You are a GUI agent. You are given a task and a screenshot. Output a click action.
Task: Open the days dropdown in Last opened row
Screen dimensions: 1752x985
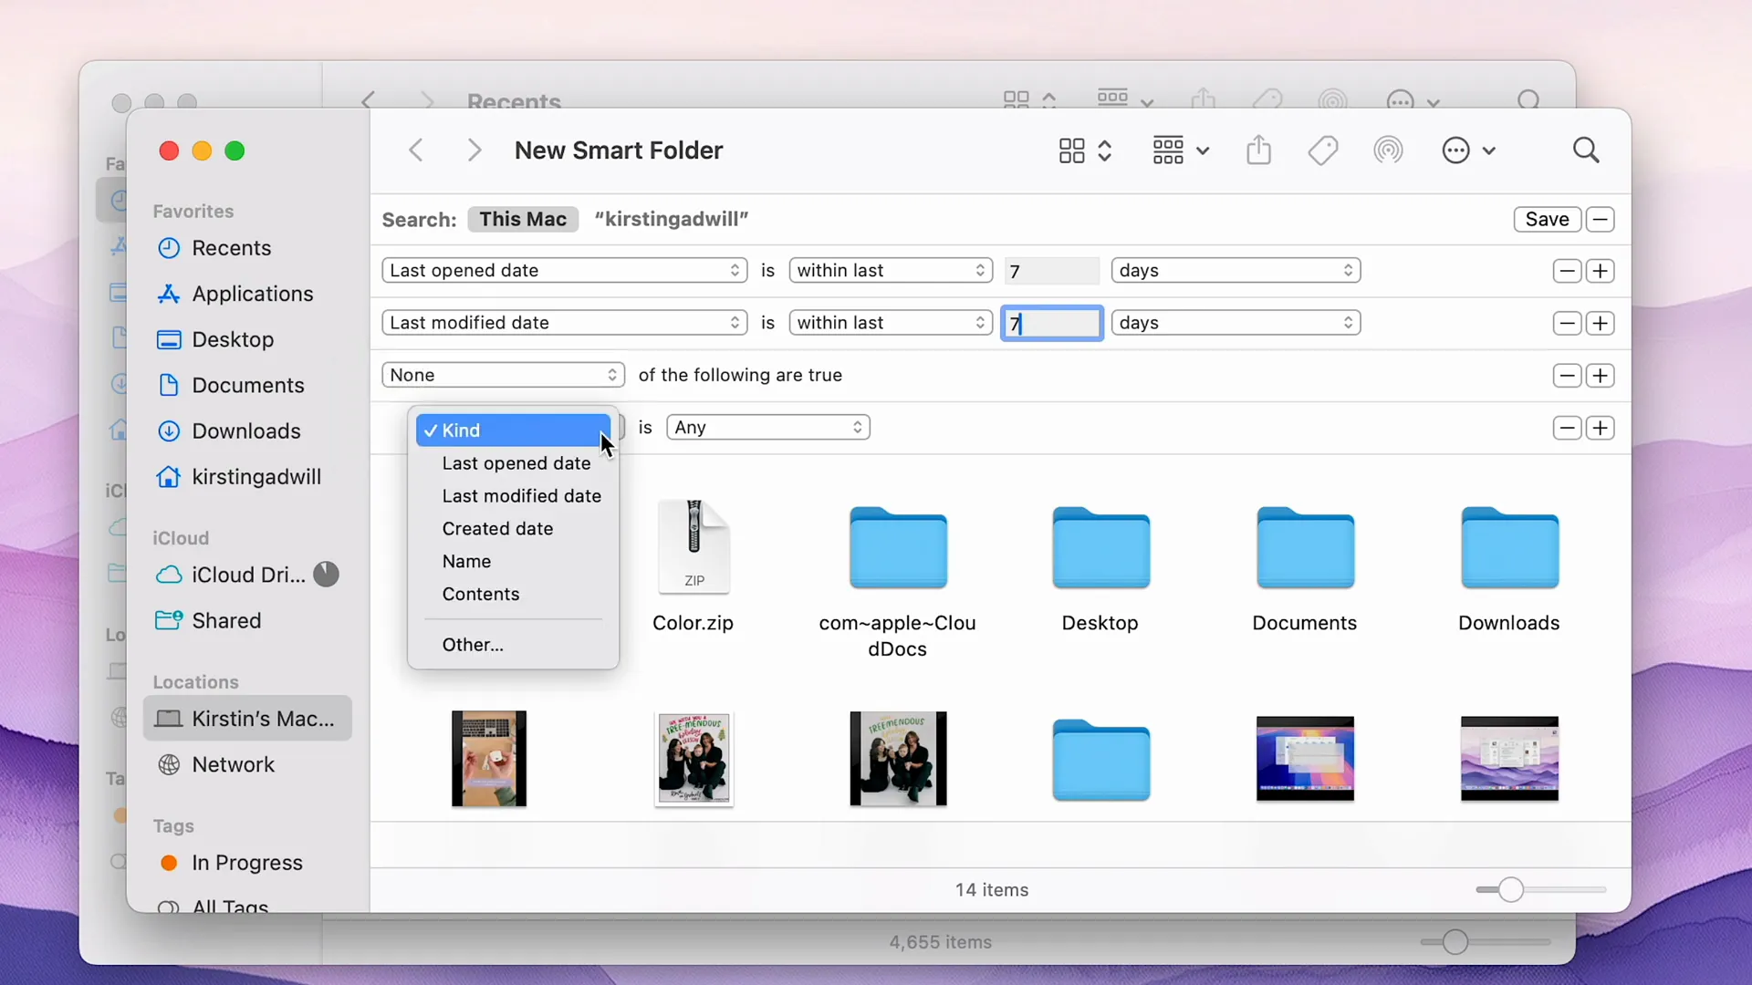(x=1236, y=271)
